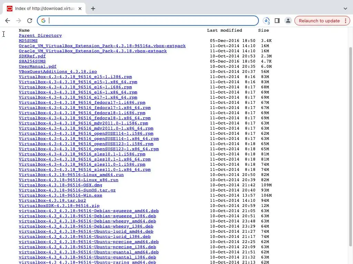Click openSUSE114-1.x86_64.rpm link
The image size is (353, 264).
click(89, 139)
